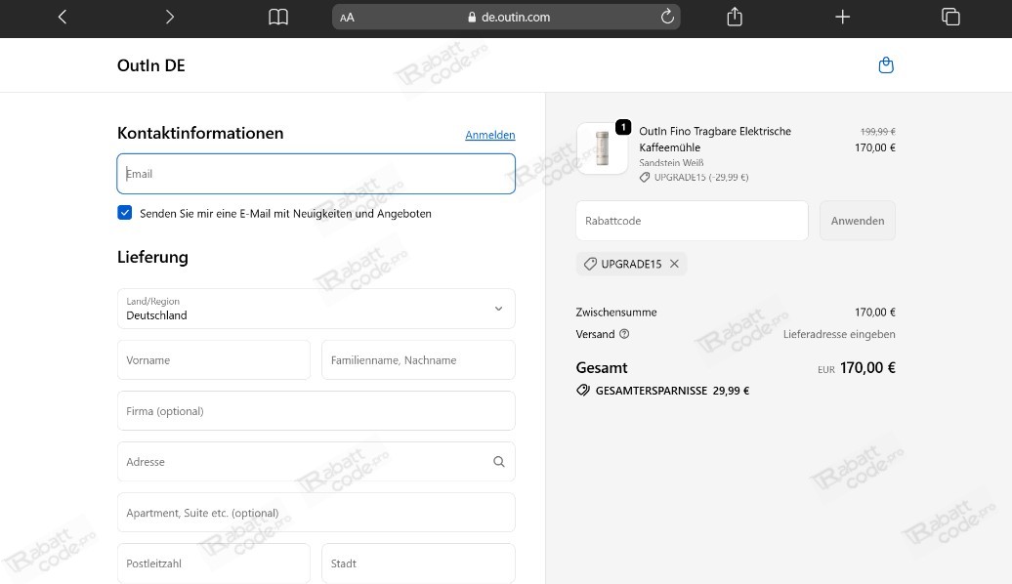The height and width of the screenshot is (584, 1012).
Task: Focus the Apartment, Suite etc. field
Action: pos(316,513)
